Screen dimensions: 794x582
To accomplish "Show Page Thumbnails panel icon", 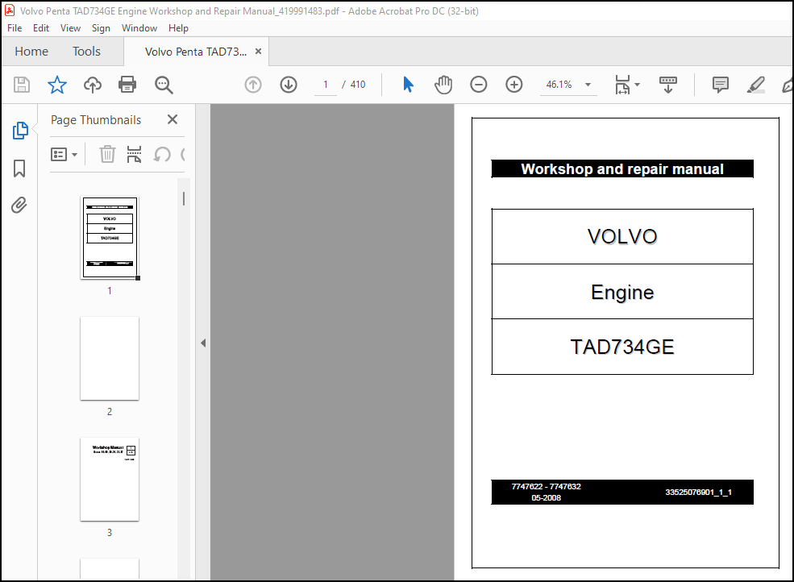I will coord(20,131).
